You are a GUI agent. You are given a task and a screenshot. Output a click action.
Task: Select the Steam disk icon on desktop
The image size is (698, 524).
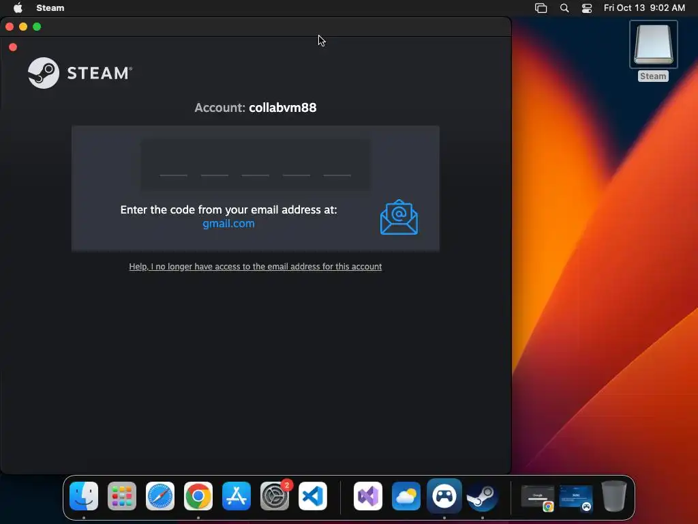point(654,44)
